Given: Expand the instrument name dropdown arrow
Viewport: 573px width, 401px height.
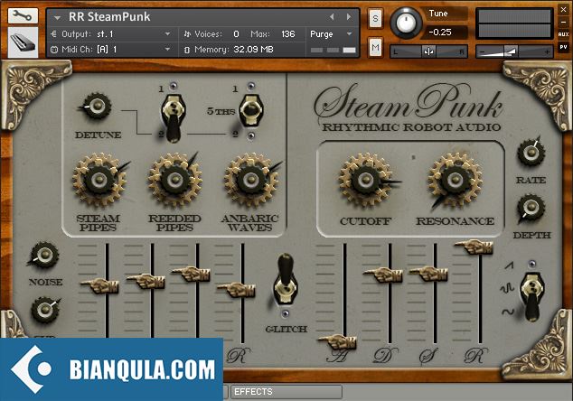Looking at the screenshot, I should click(57, 17).
